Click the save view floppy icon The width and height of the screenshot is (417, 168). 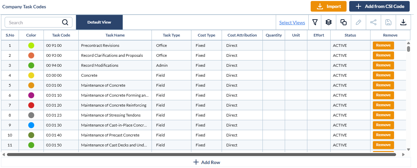[388, 23]
